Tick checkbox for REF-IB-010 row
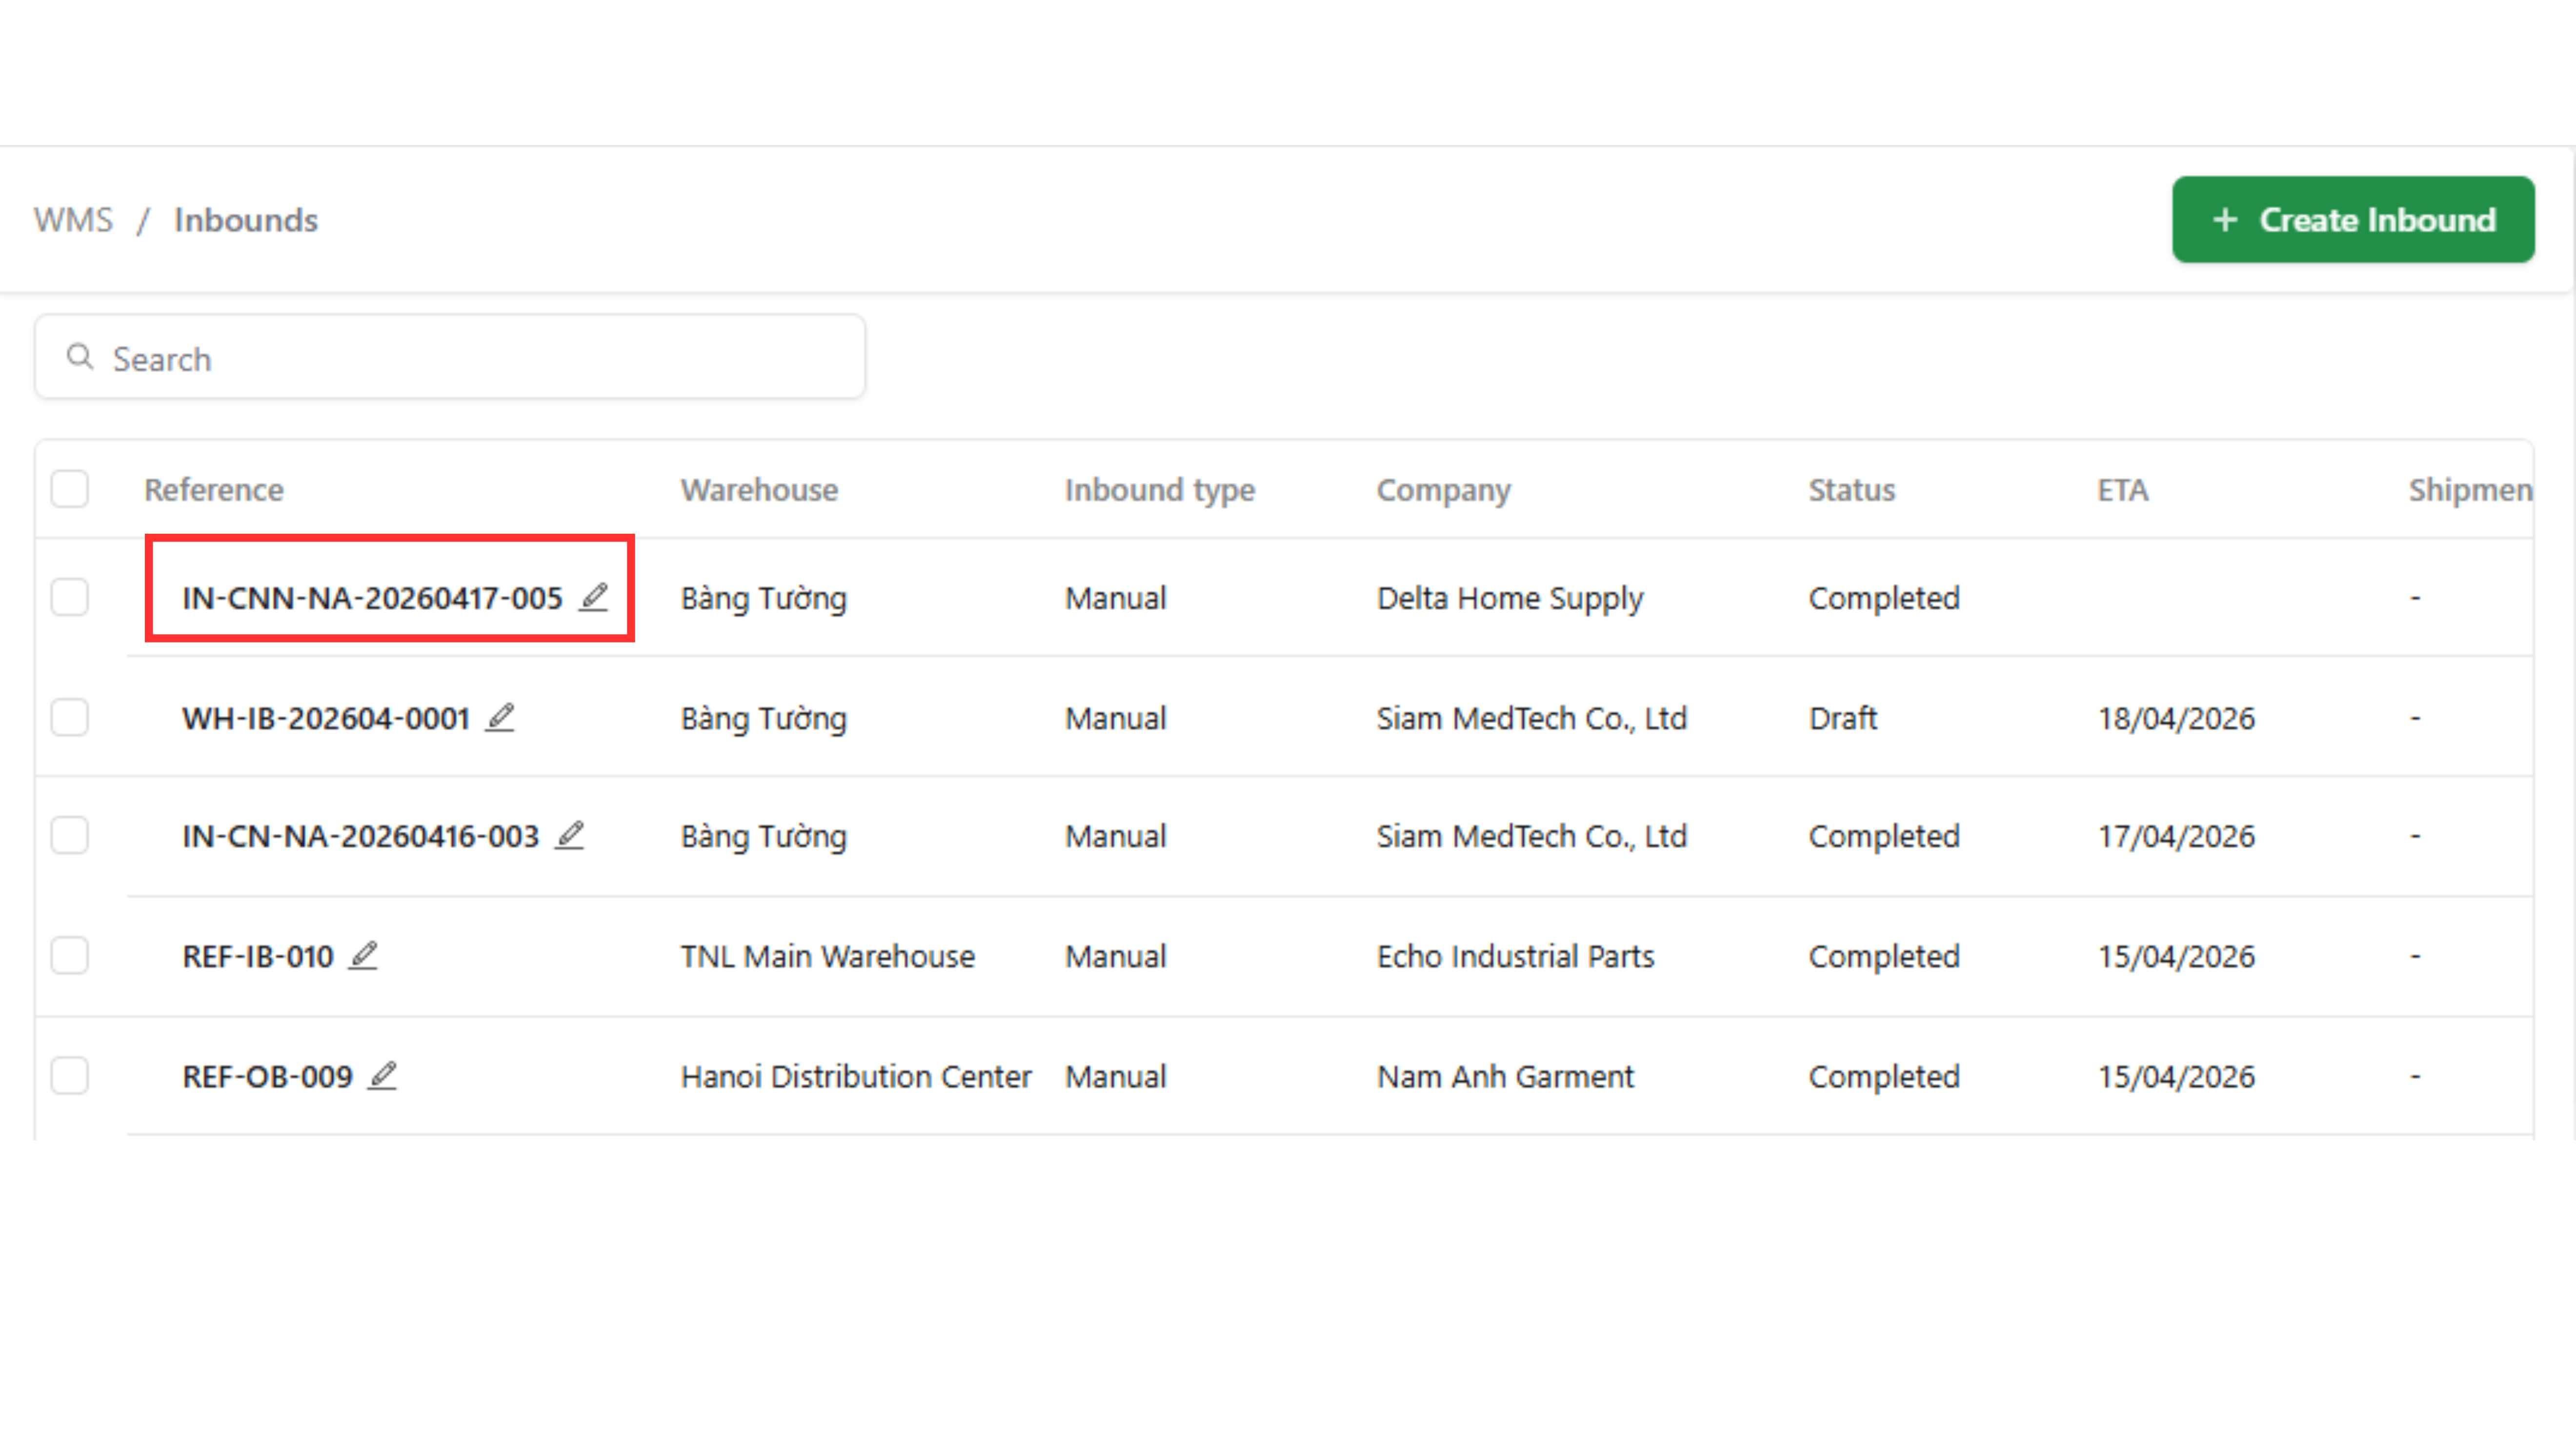Screen dimensions: 2576x1449 coord(70,955)
